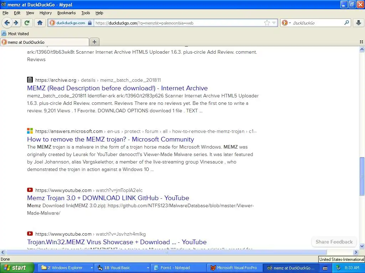Open the Downloads arrow button
365x273 pixels.
pos(359,23)
